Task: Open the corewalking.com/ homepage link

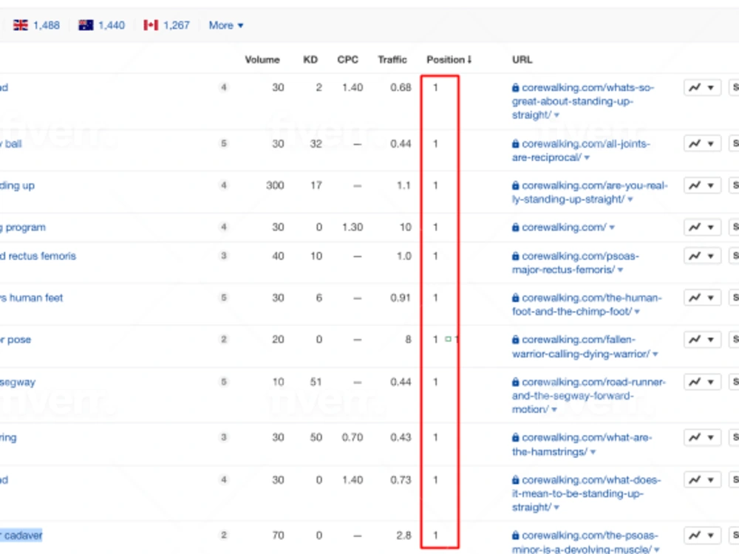Action: click(564, 228)
